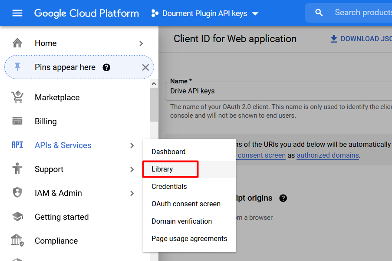Click the Home label in the sidebar
This screenshot has width=392, height=261.
tap(46, 43)
